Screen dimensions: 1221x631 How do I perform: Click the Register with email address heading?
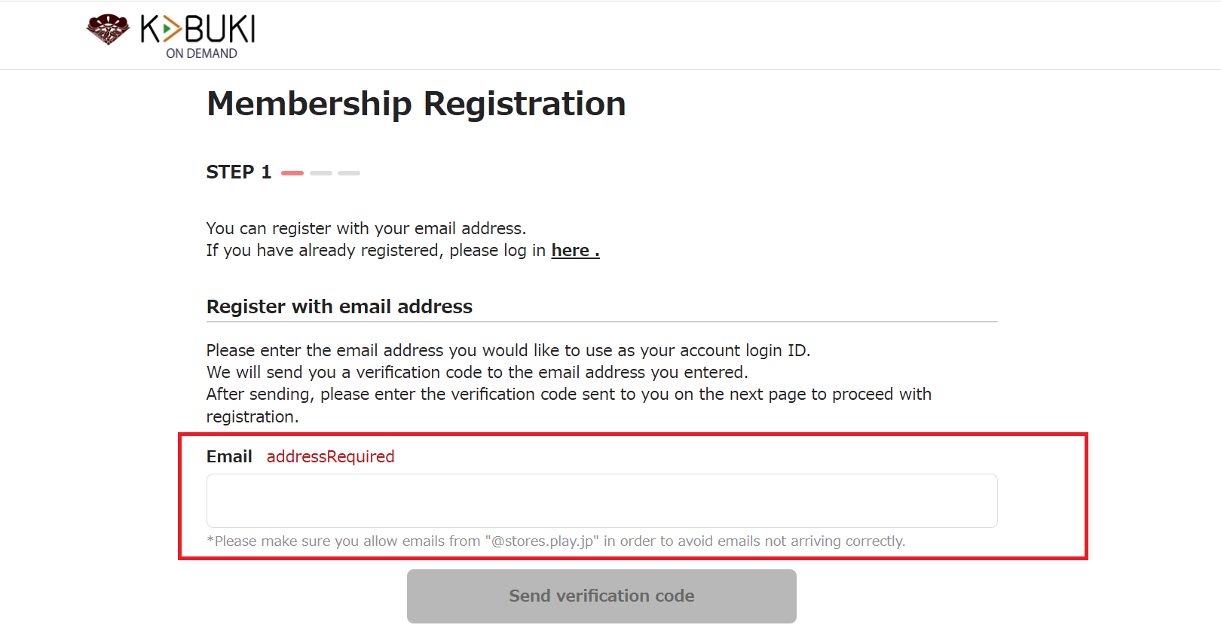(x=339, y=307)
